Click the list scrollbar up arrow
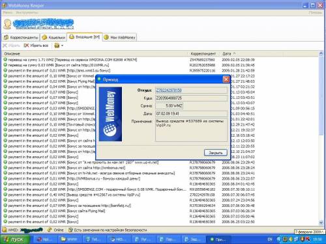Viewport: 326px width, 244px height. click(x=321, y=54)
